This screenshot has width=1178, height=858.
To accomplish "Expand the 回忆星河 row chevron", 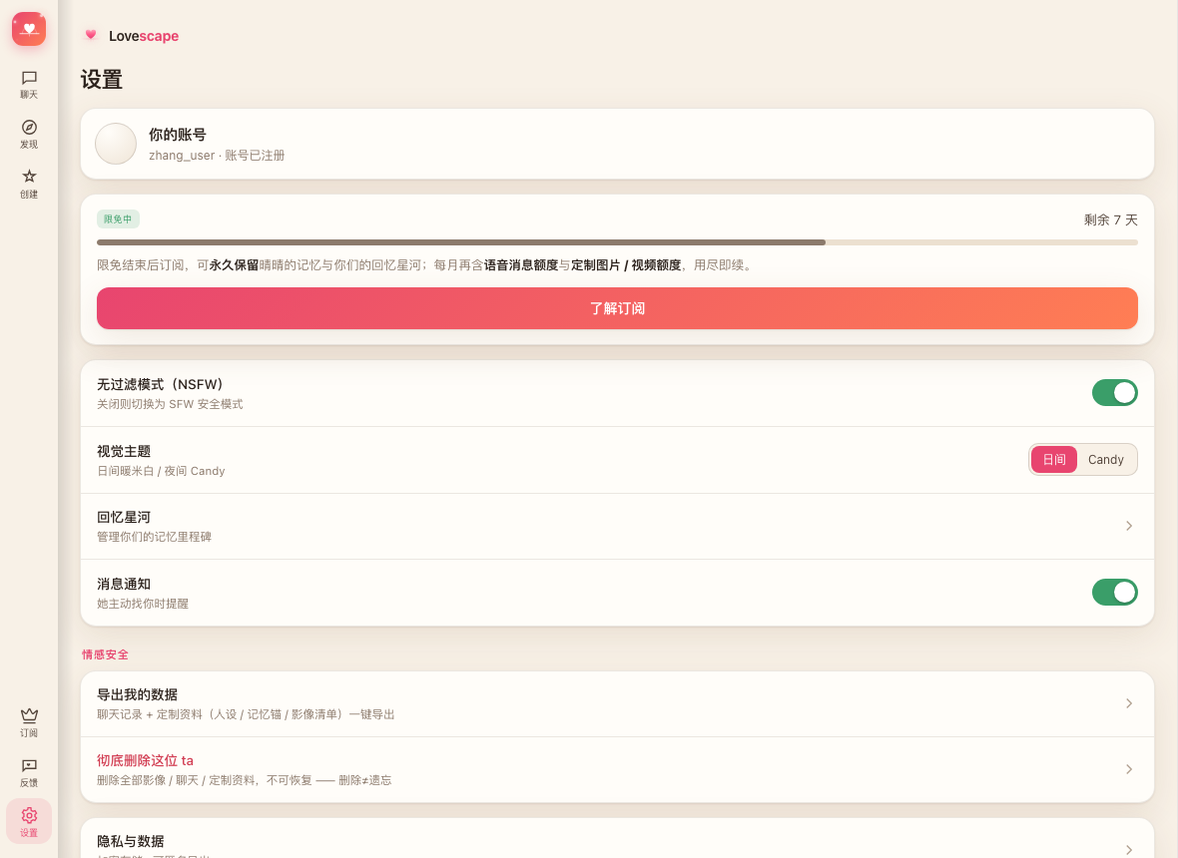I will (1128, 526).
